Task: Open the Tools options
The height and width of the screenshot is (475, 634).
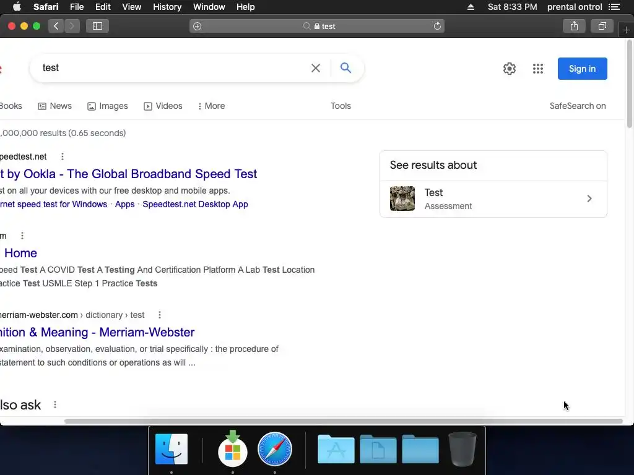Action: tap(341, 106)
